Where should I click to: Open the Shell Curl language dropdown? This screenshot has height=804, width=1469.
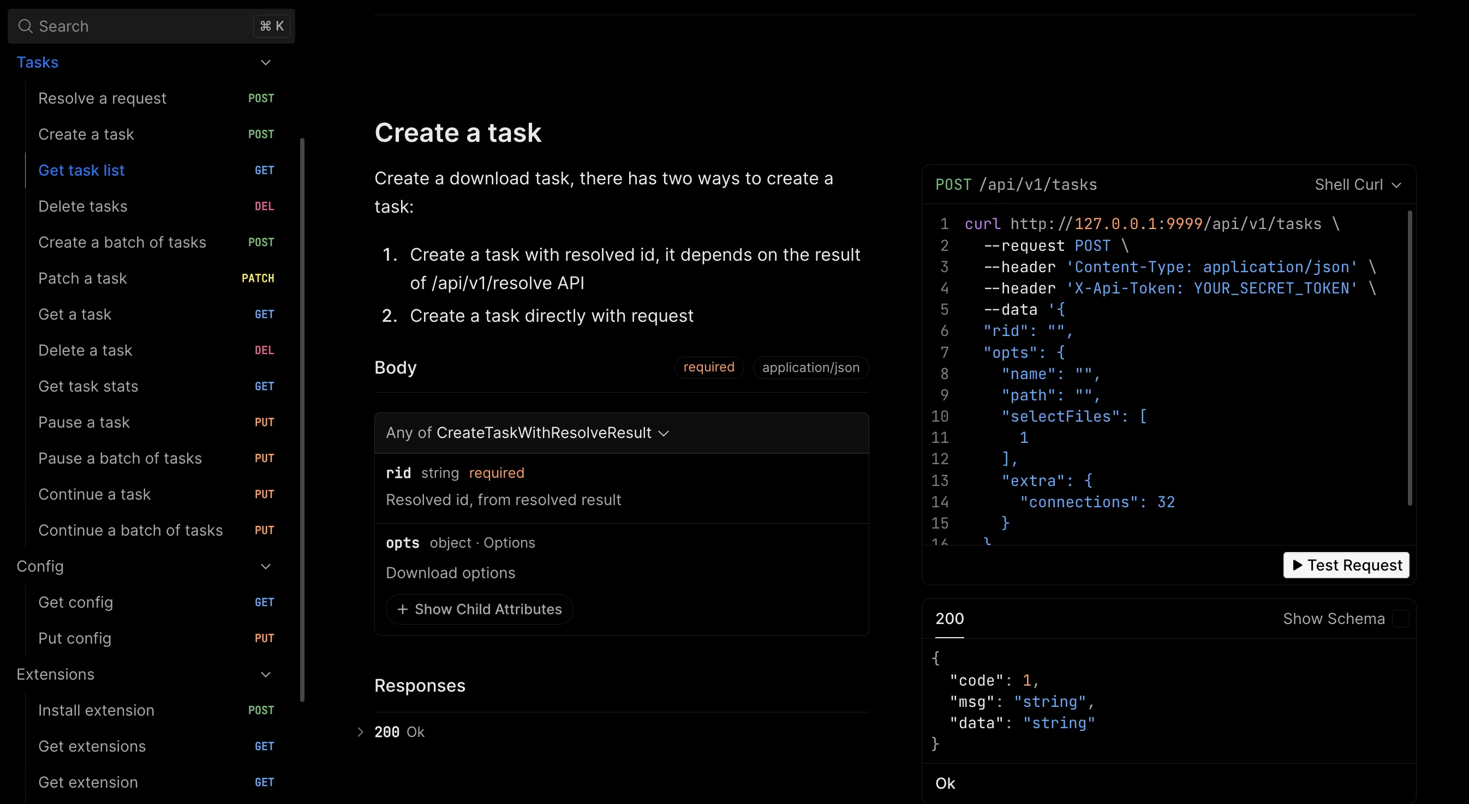[1357, 185]
